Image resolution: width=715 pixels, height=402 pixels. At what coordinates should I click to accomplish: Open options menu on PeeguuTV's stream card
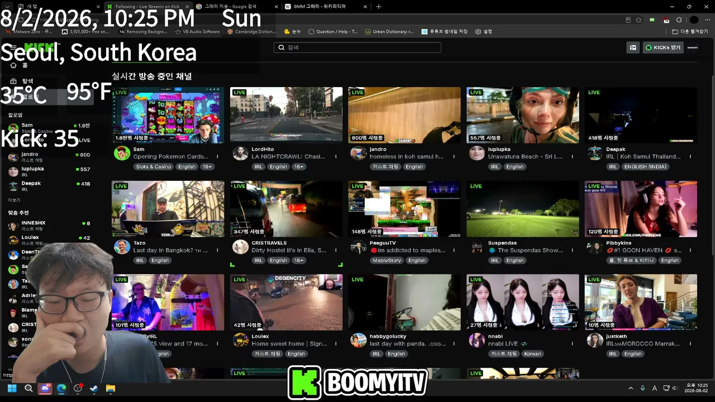[454, 251]
